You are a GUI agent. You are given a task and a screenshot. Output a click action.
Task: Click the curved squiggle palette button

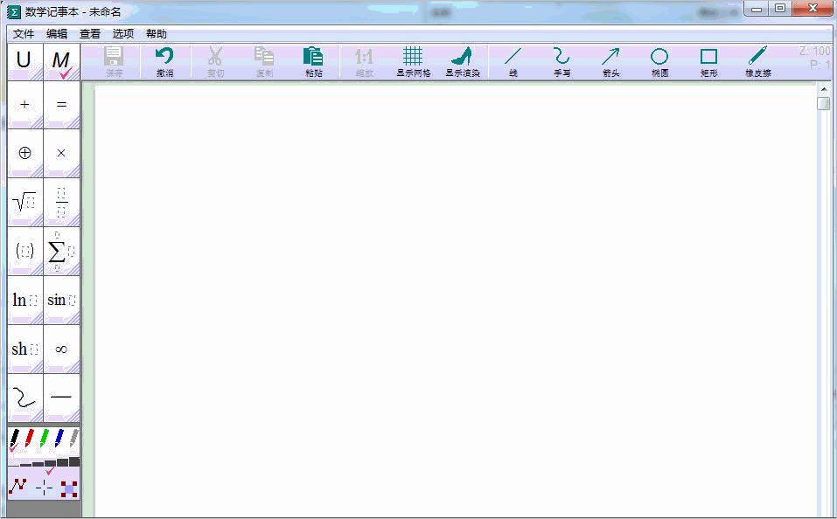(24, 398)
